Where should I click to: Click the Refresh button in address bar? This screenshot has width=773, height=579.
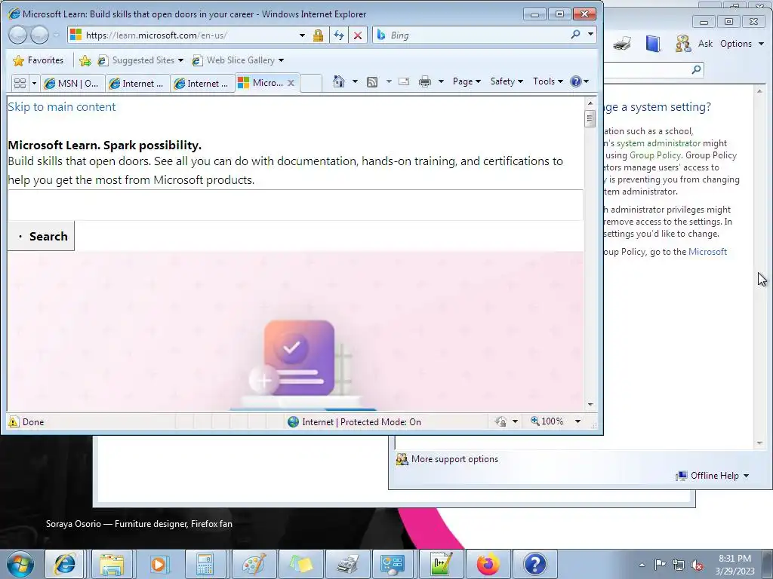pyautogui.click(x=339, y=35)
